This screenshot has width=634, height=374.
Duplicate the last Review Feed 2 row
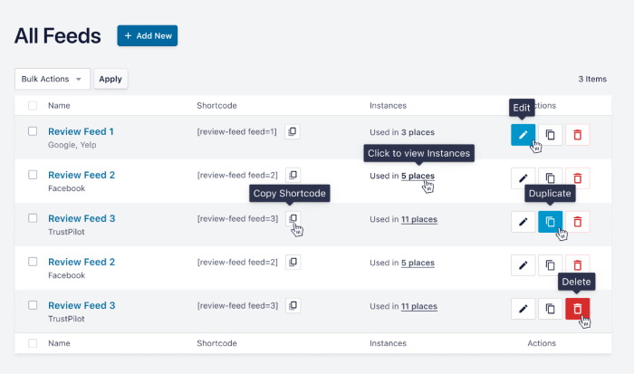(x=550, y=265)
